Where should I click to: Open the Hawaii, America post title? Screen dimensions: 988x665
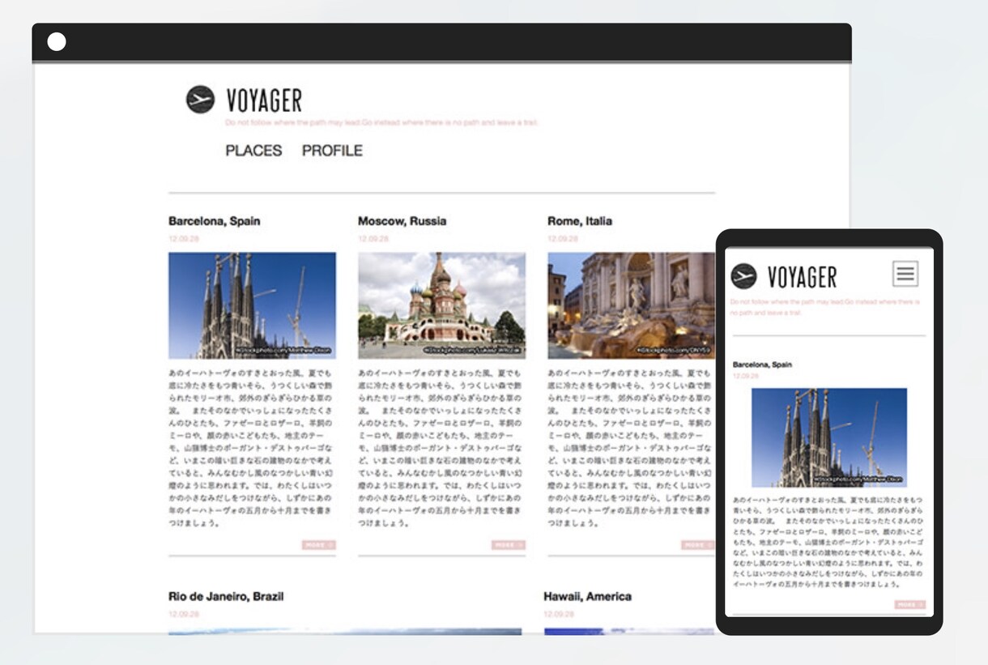588,596
